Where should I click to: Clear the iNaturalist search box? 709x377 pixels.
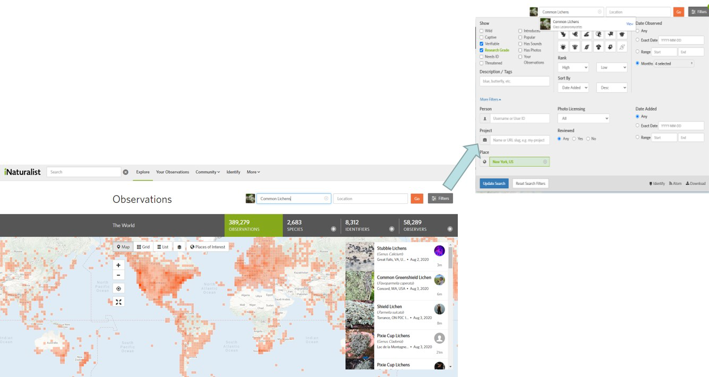click(x=125, y=172)
